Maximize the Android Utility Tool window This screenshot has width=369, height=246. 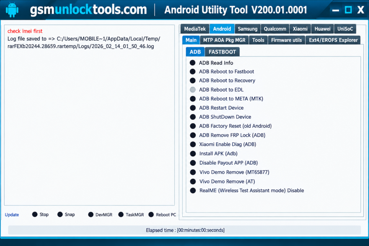coord(348,10)
